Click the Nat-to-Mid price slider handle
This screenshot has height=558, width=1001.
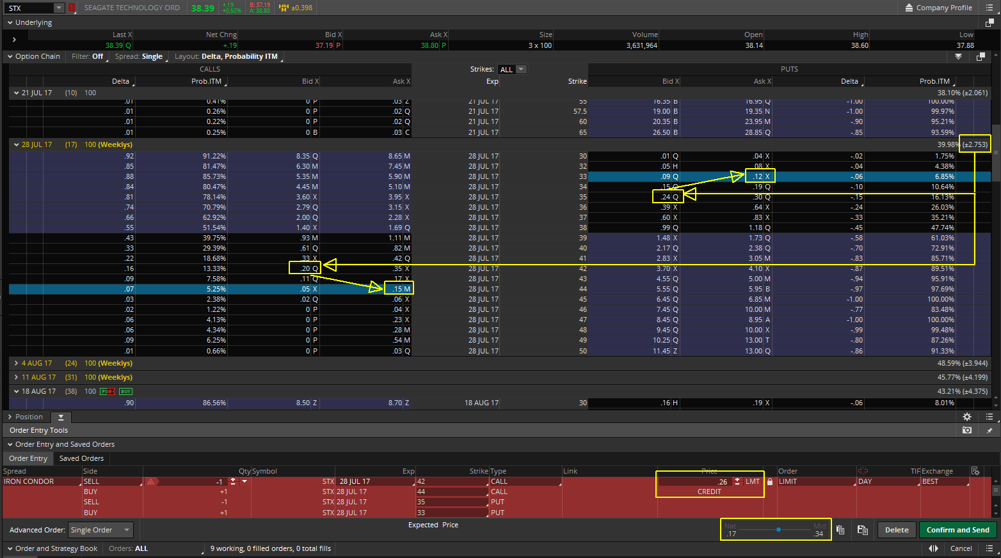pos(778,529)
